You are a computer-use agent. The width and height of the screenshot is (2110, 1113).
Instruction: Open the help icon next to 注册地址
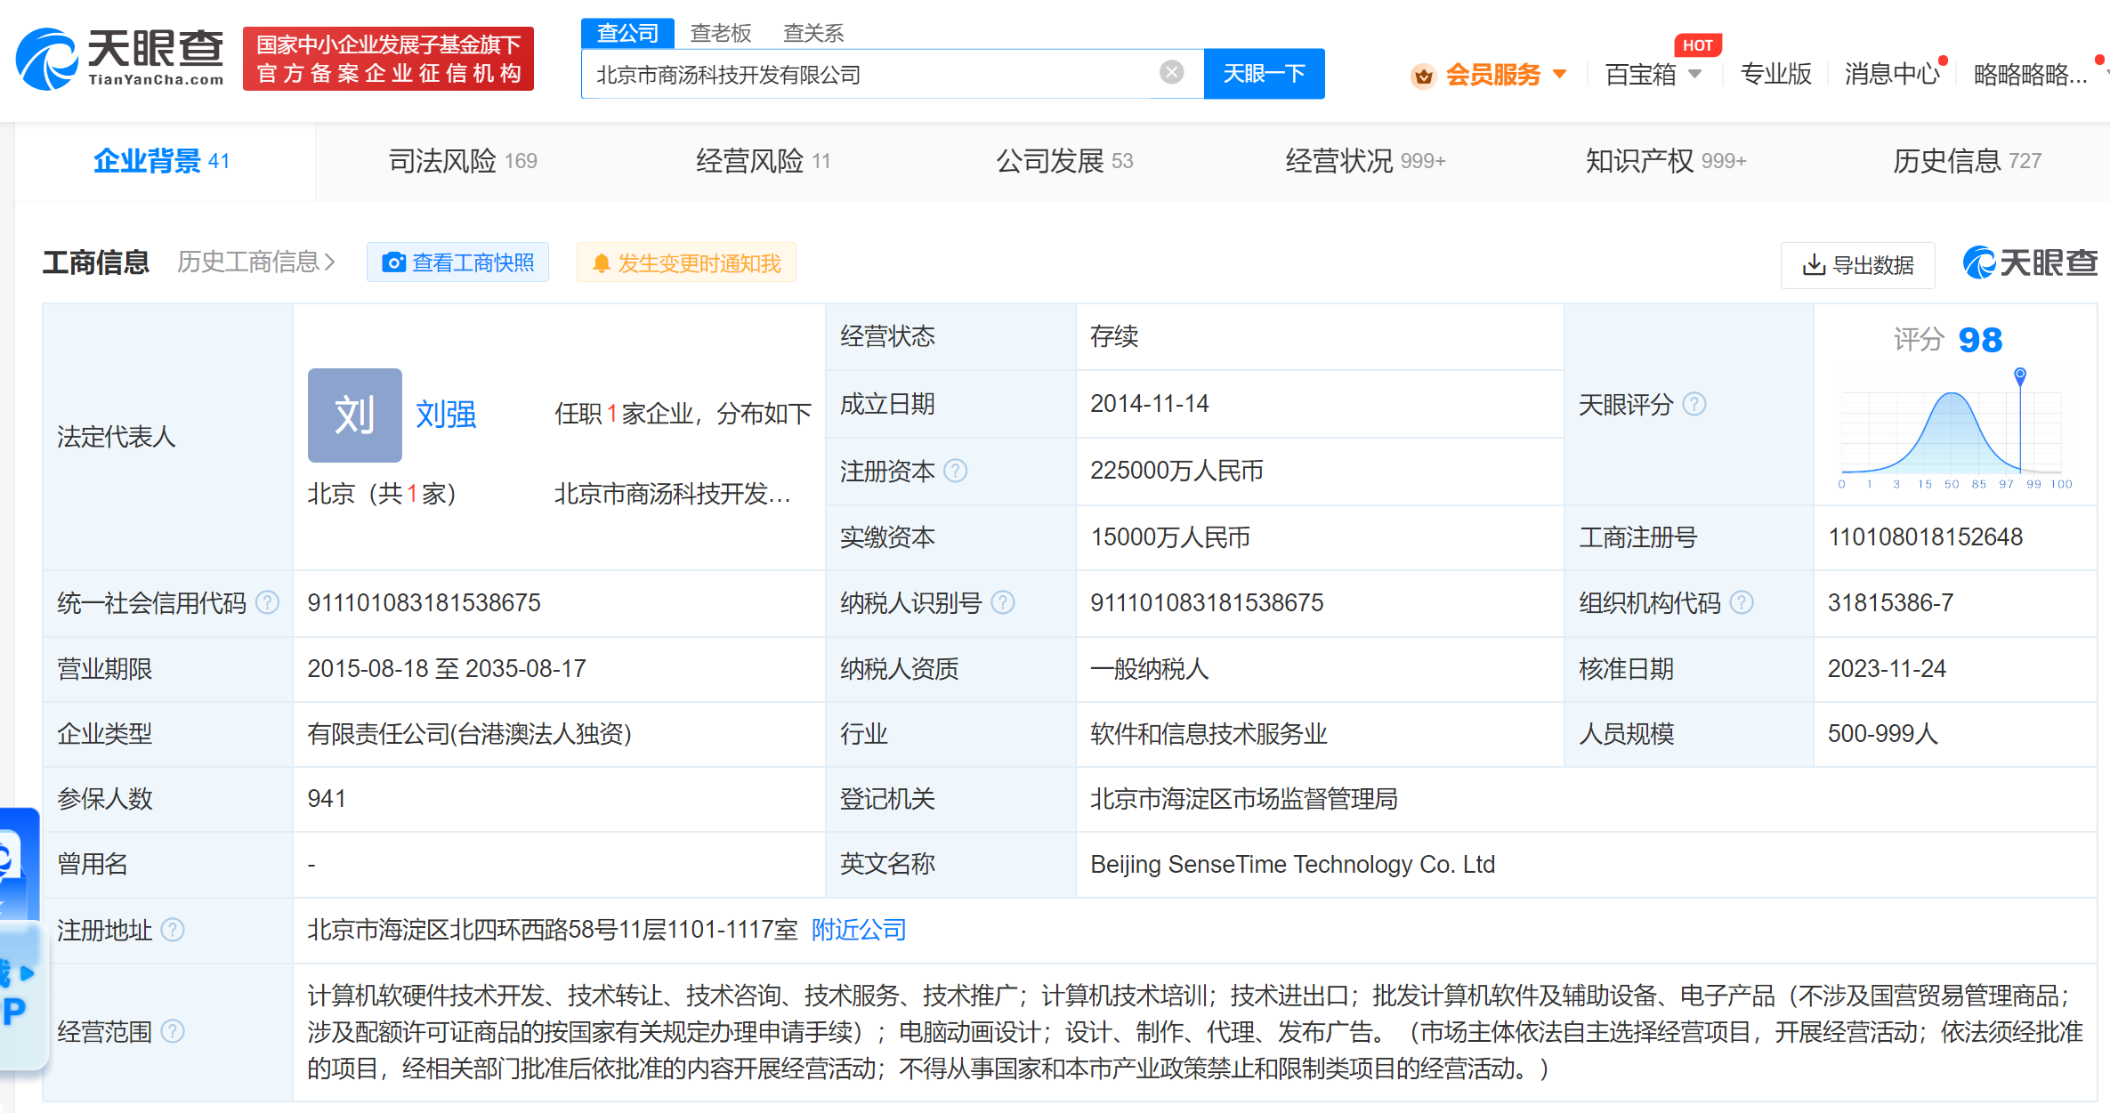(x=173, y=930)
